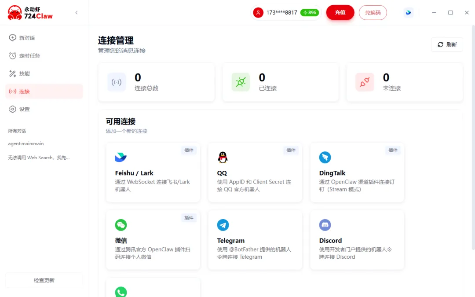Click the 新对话 chat plus icon
Screen dimensions: 475x297
coord(12,38)
